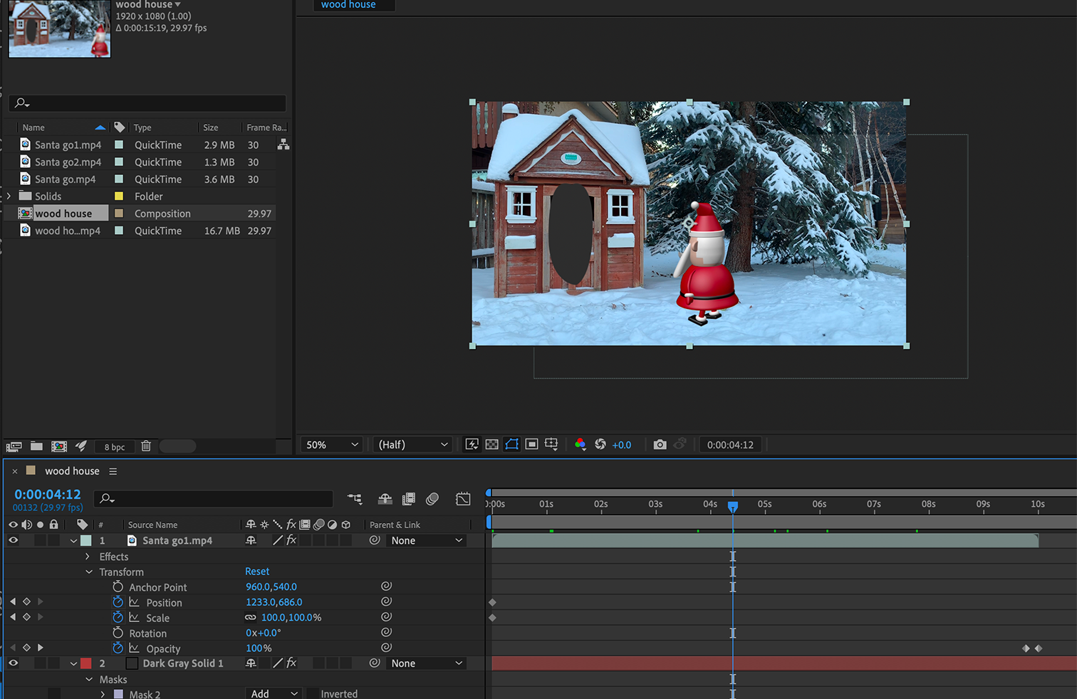The image size is (1077, 699).
Task: Open the 8 bpc color depth setting
Action: [114, 447]
